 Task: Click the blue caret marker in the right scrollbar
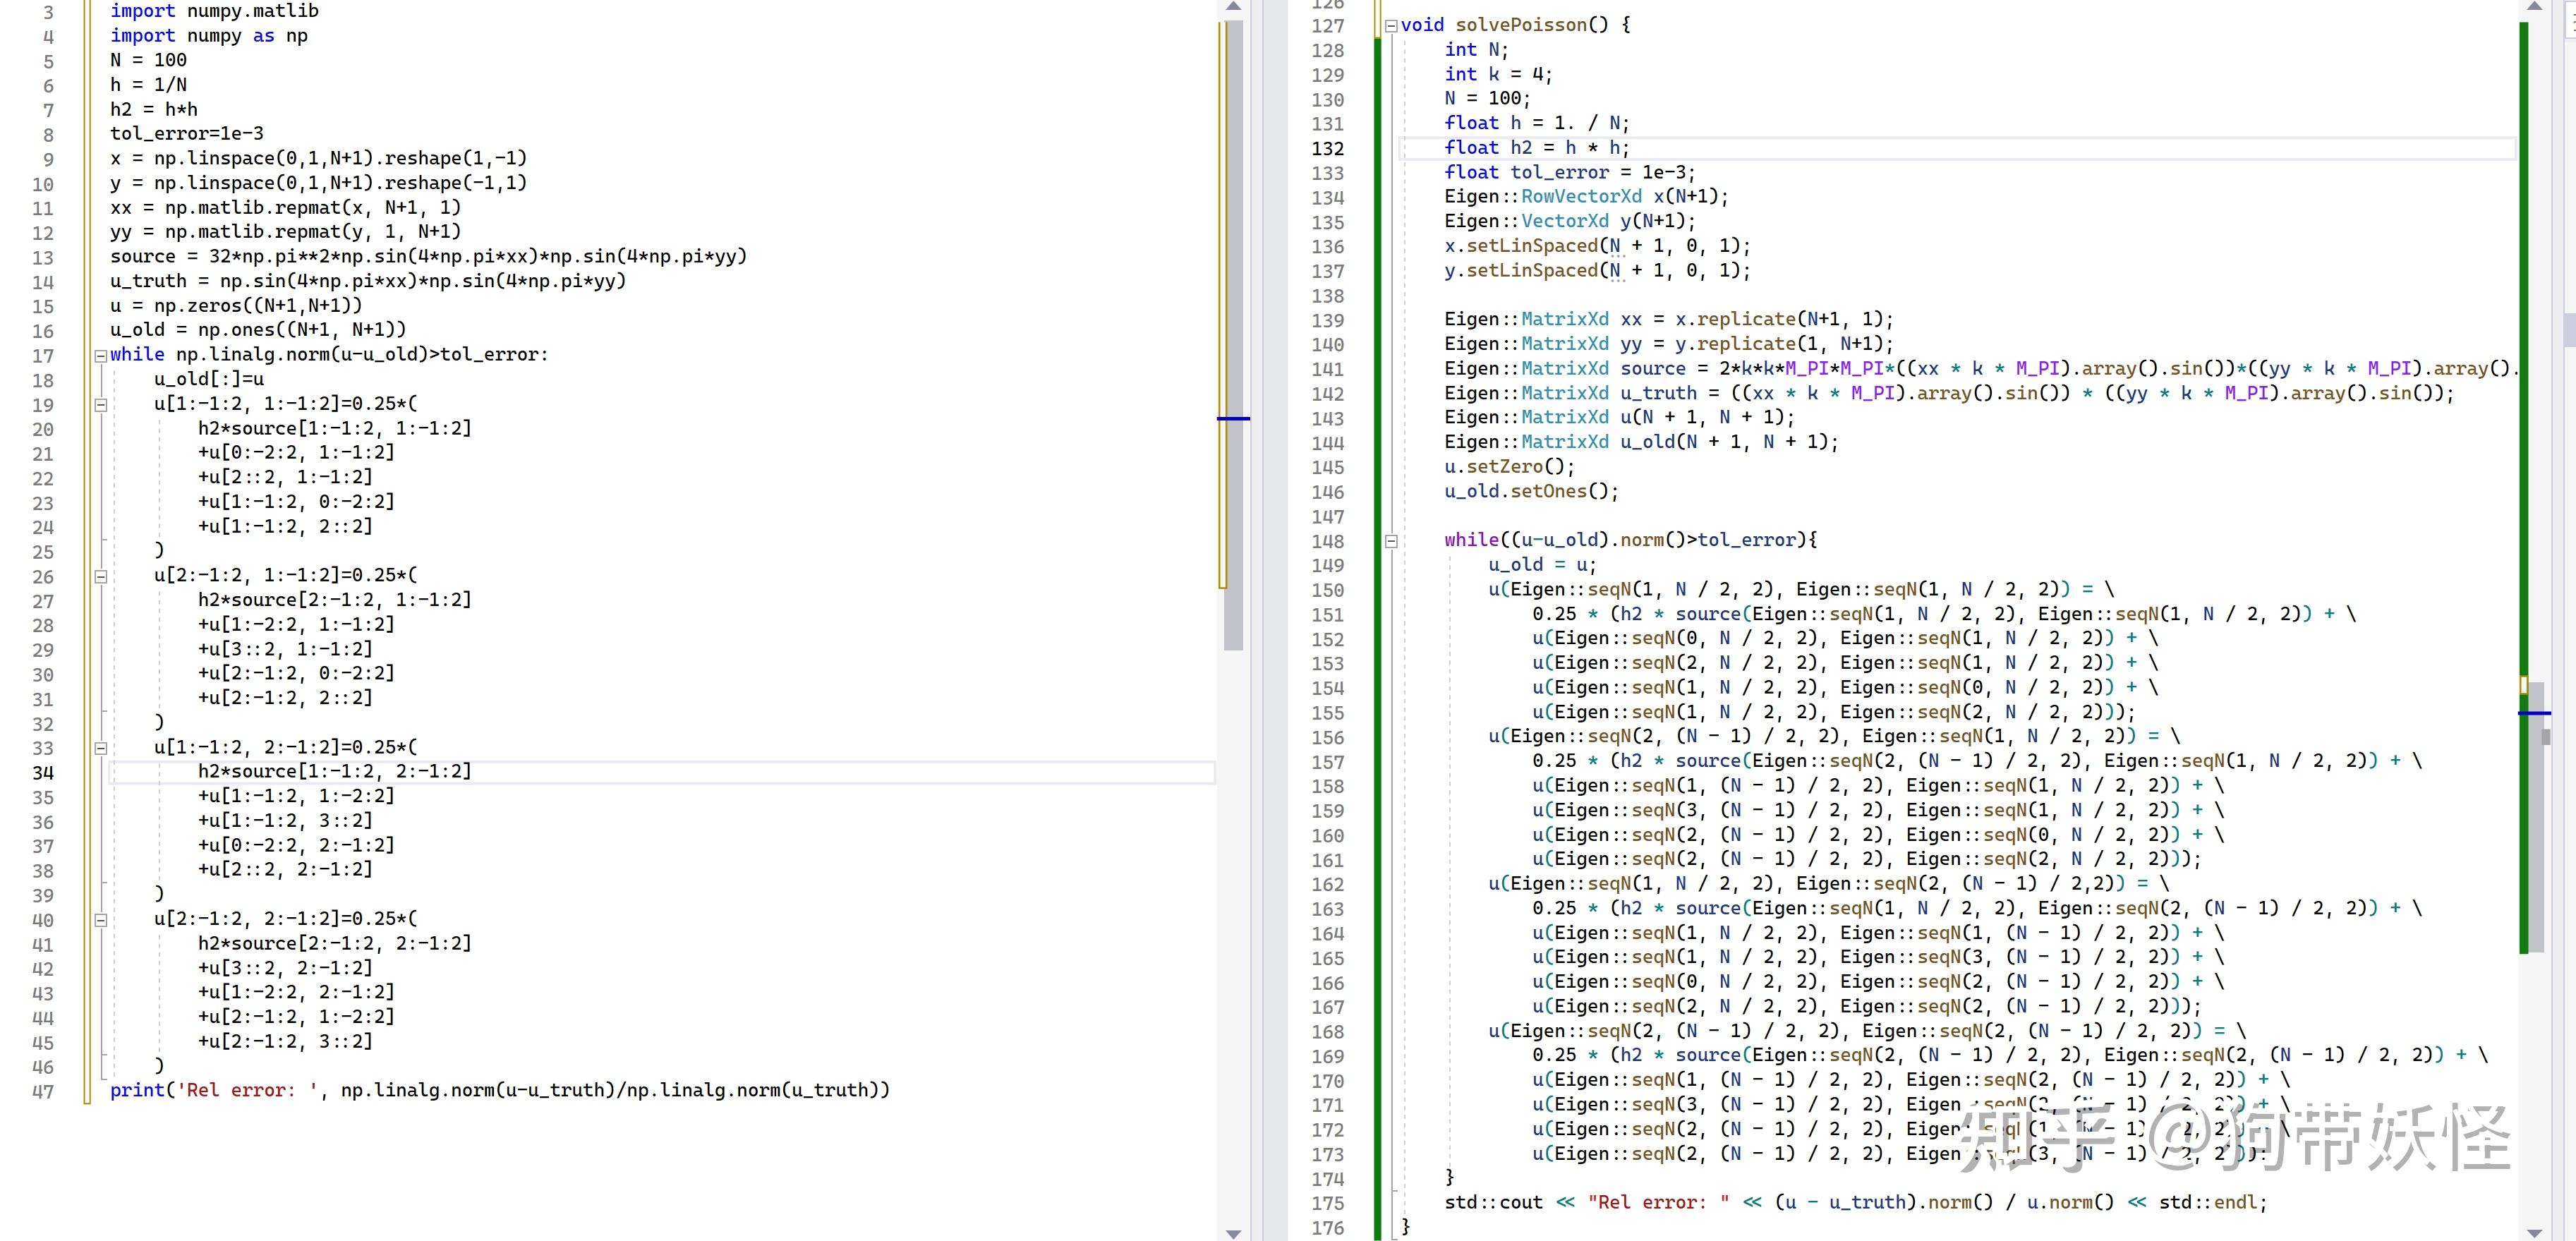click(x=2534, y=713)
